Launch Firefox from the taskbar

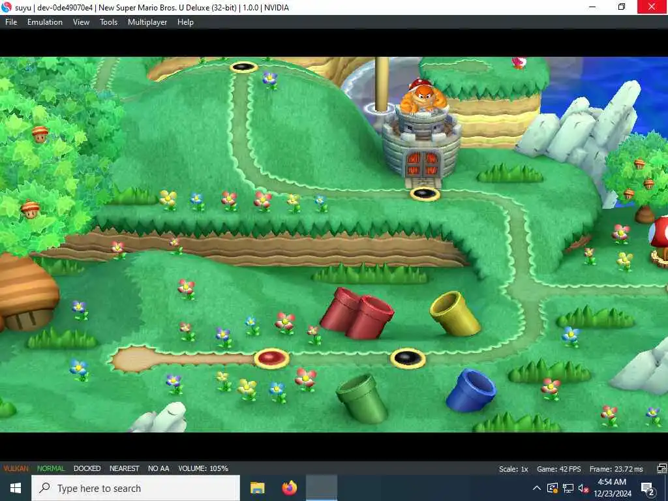pos(290,488)
